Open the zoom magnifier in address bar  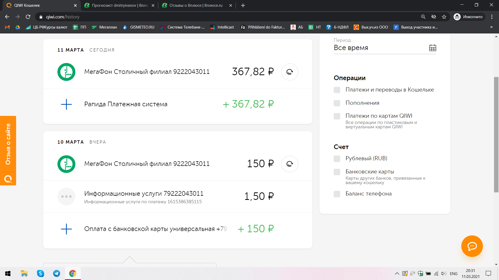(423, 17)
